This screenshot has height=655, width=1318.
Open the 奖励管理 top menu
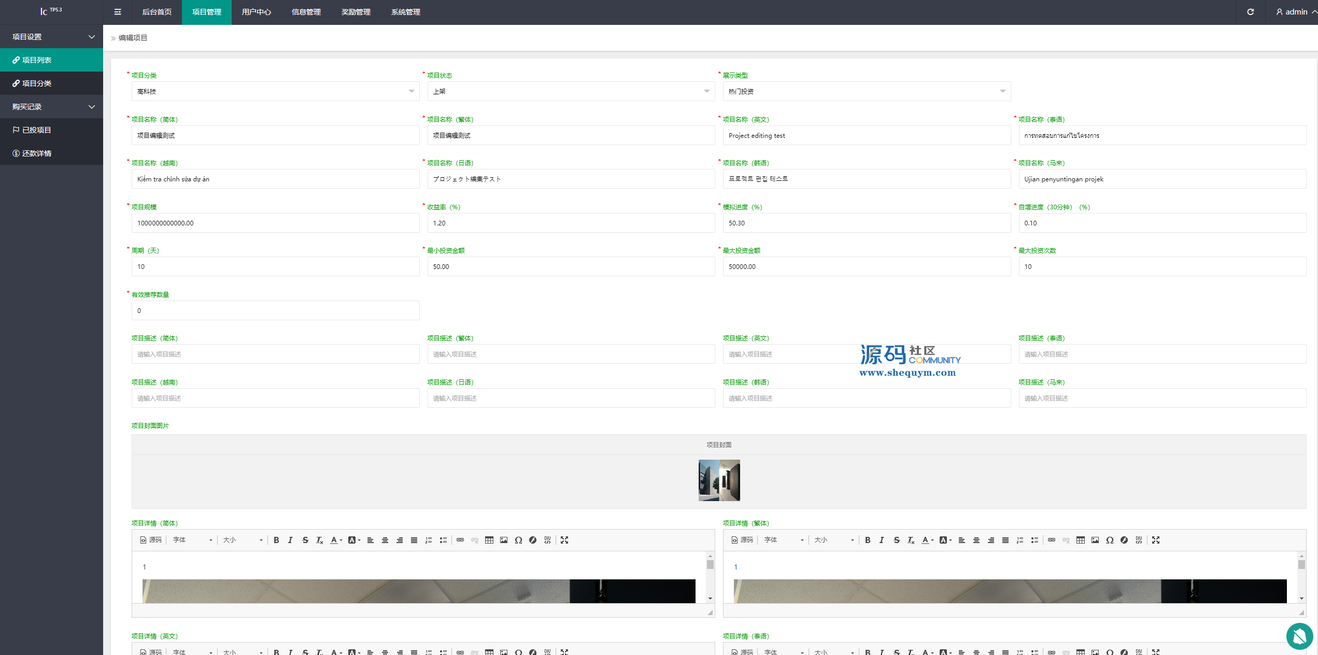click(356, 12)
